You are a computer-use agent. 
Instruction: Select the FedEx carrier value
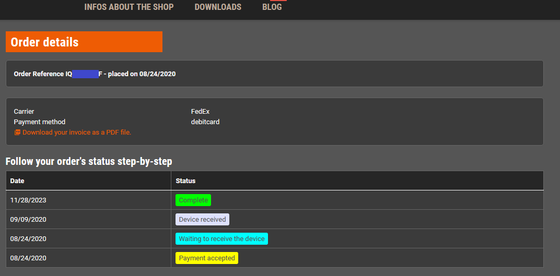point(200,112)
